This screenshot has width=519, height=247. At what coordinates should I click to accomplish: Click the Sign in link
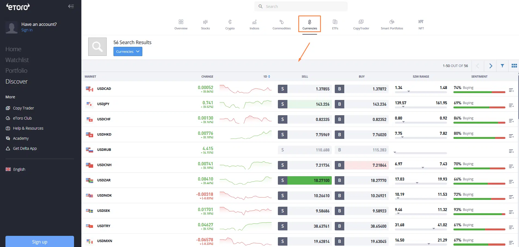(x=27, y=30)
